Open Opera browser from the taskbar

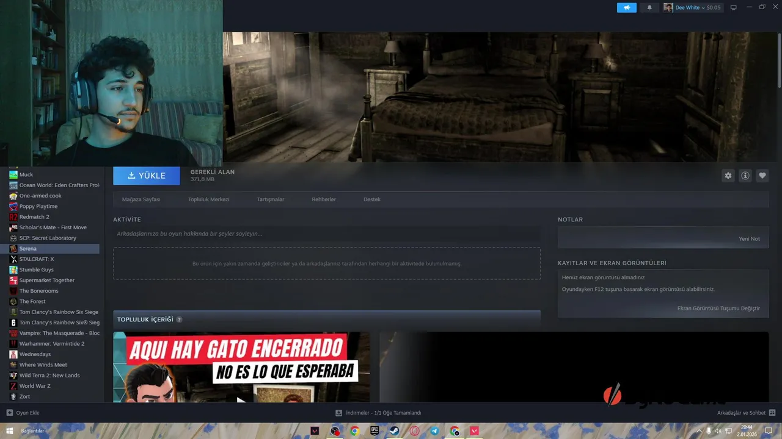415,430
